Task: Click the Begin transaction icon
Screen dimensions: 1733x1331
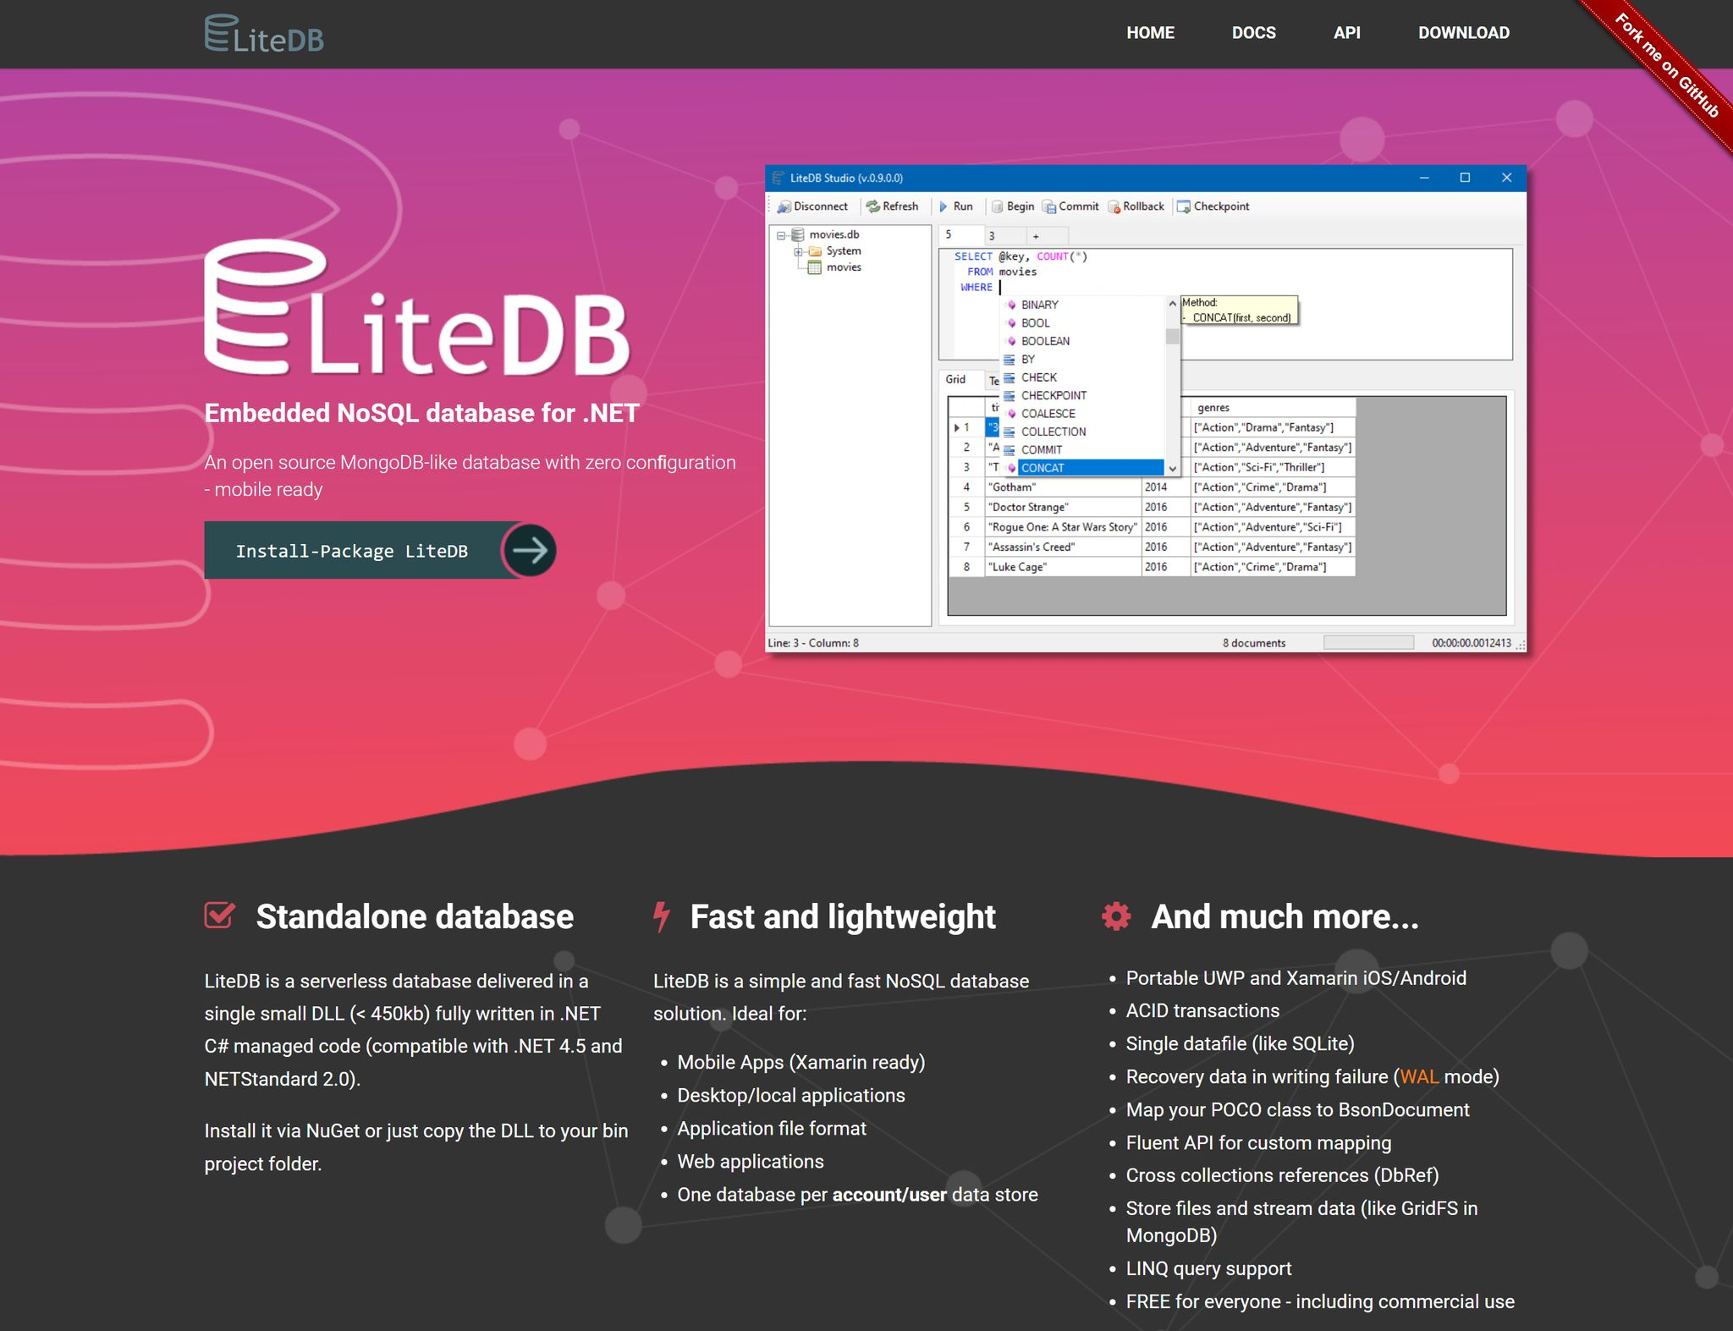Action: coord(998,206)
